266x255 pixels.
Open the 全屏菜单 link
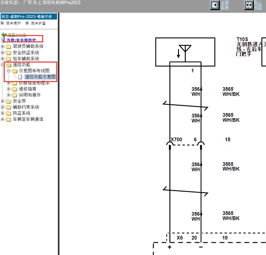[225, 5]
